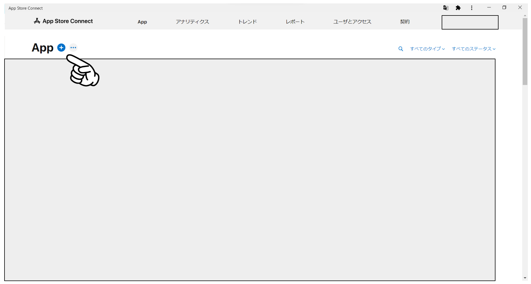Open the 契約 tab
531x284 pixels.
pyautogui.click(x=405, y=22)
